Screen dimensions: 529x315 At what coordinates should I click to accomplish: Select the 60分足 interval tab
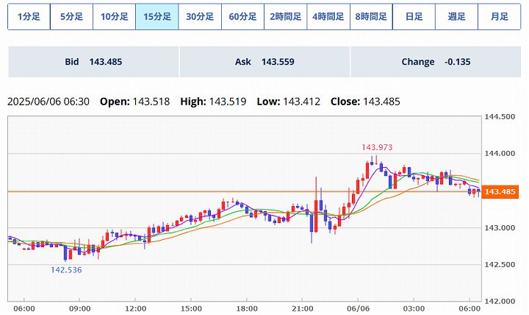[x=242, y=16]
